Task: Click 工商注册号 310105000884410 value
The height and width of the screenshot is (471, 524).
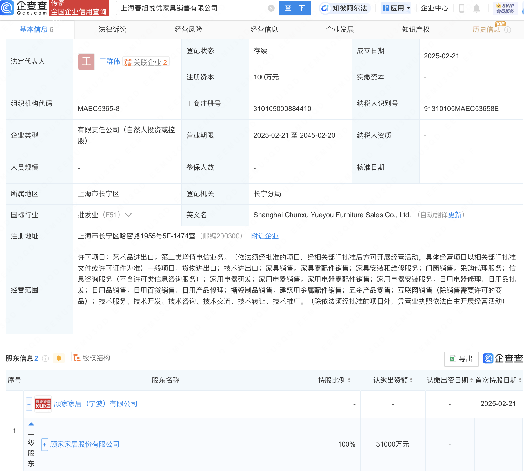Action: click(x=282, y=109)
